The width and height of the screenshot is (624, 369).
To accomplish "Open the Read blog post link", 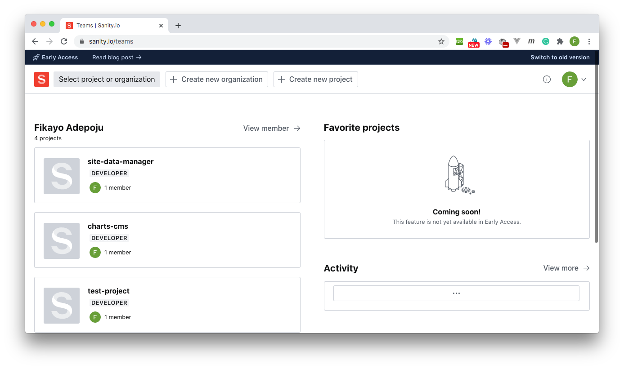I will pos(117,58).
